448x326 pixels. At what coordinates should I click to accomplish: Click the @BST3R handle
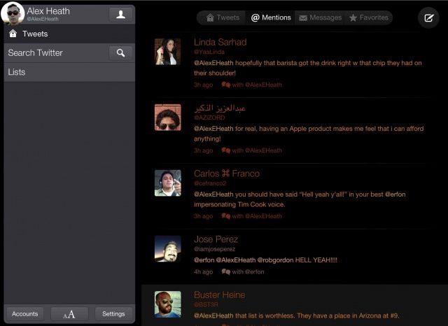click(206, 304)
